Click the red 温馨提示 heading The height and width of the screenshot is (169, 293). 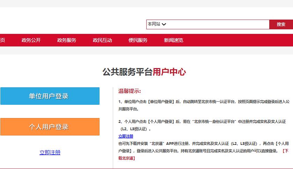tap(130, 91)
